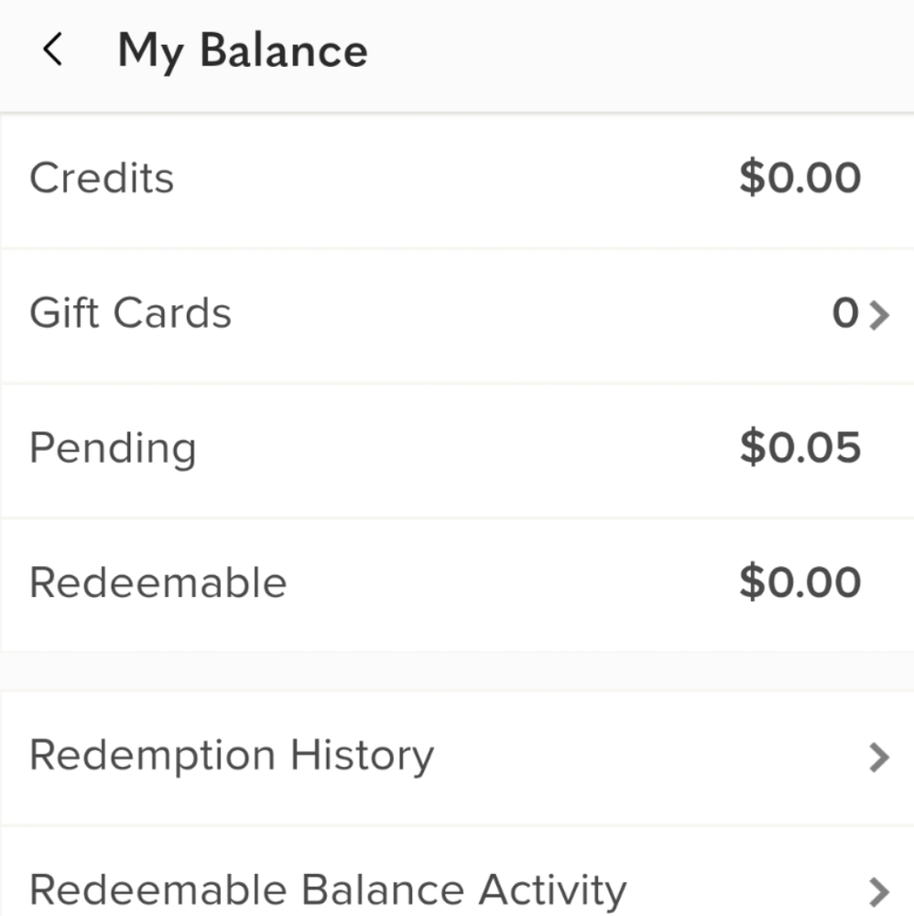Select the Pending label
This screenshot has width=914, height=916.
click(x=113, y=450)
